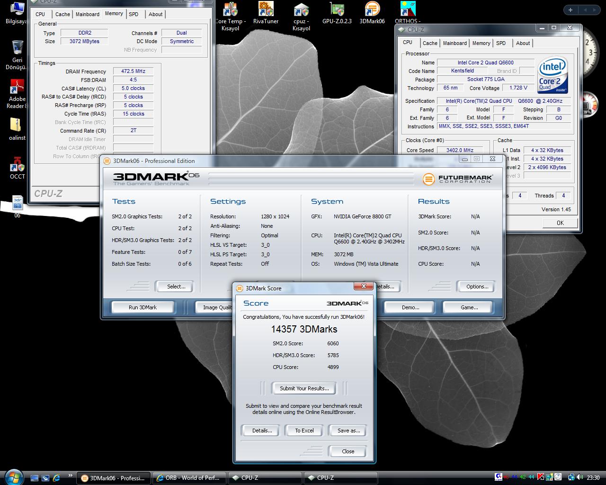The image size is (606, 485).
Task: Click Image Quality button in 3DMark06
Action: click(214, 307)
